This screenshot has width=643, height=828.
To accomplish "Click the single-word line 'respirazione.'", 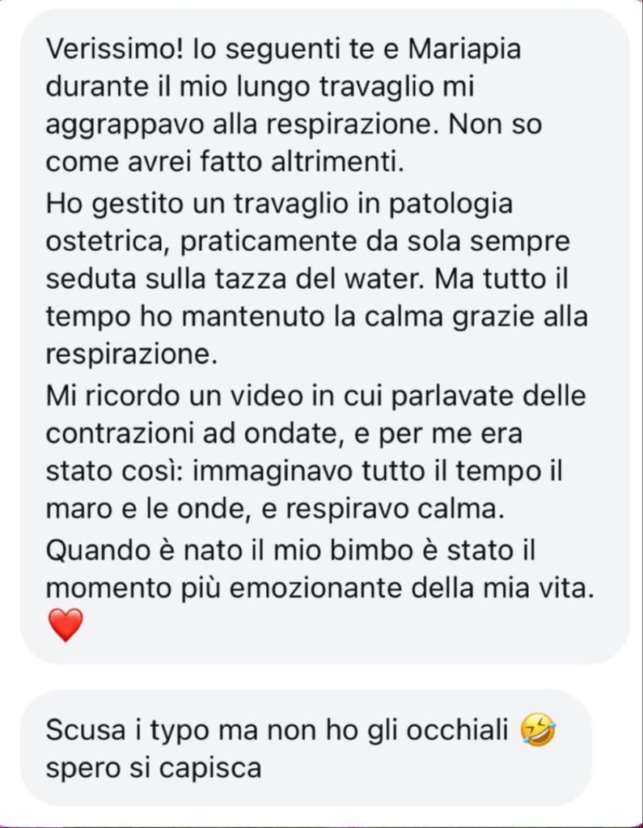I will 132,355.
